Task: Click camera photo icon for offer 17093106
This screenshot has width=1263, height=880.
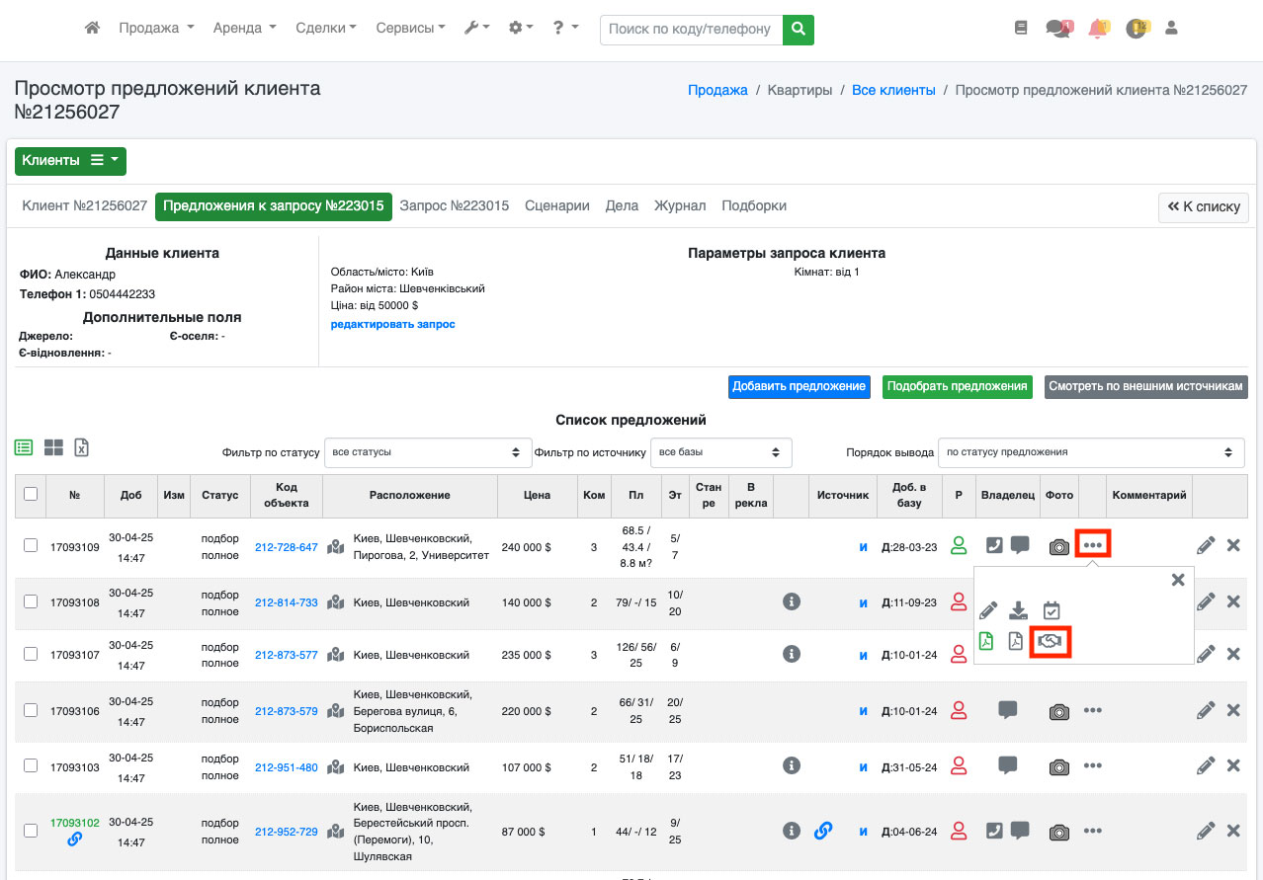Action: click(x=1058, y=711)
